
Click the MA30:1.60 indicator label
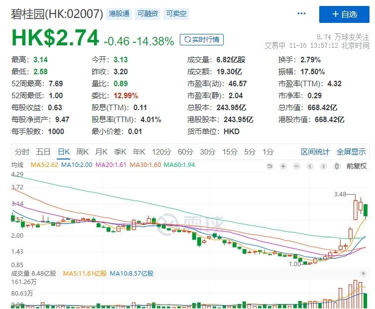point(145,165)
